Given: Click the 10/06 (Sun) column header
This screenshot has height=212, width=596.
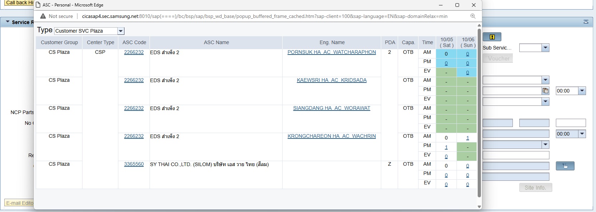Looking at the screenshot, I should 468,42.
